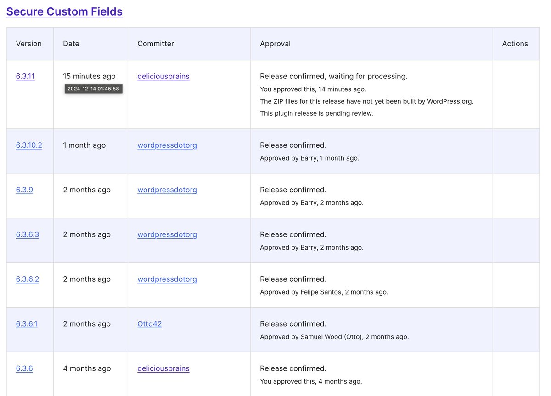View wordpressdotorg committer for 6.3.6.3
The image size is (551, 396).
(167, 234)
